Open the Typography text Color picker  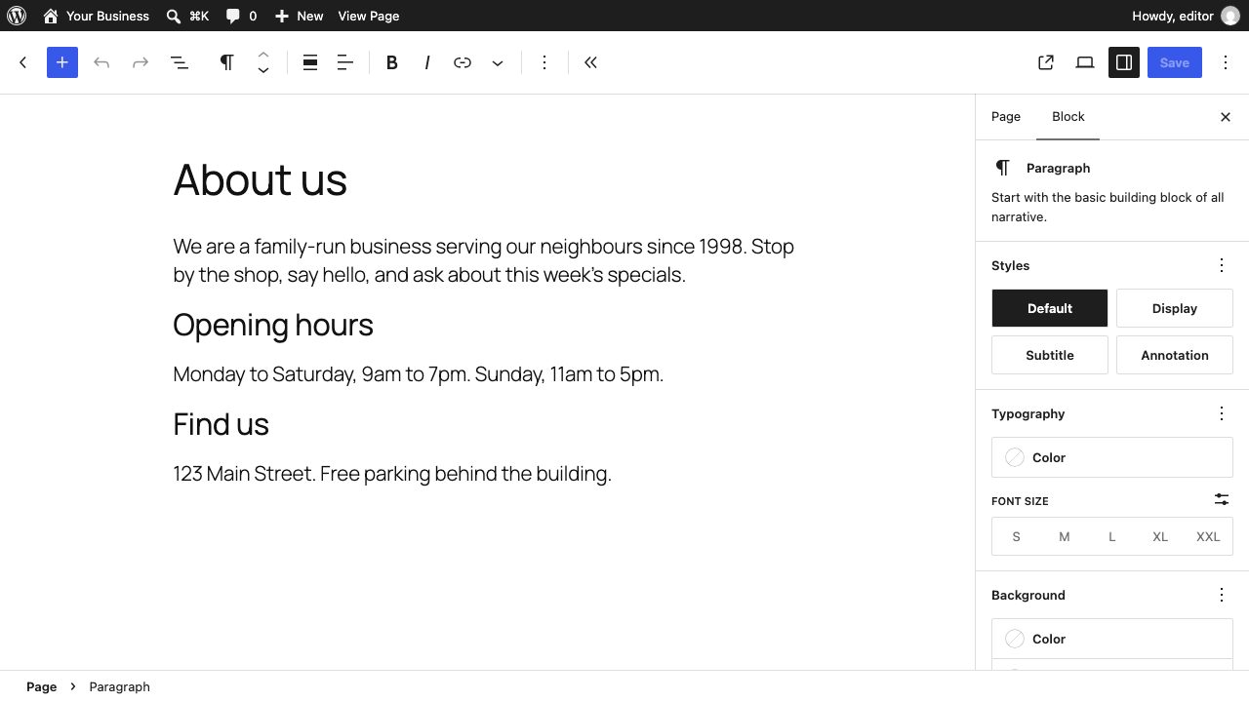point(1112,457)
